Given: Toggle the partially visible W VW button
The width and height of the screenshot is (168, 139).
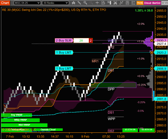Looking at the screenshot, I should point(165,3).
